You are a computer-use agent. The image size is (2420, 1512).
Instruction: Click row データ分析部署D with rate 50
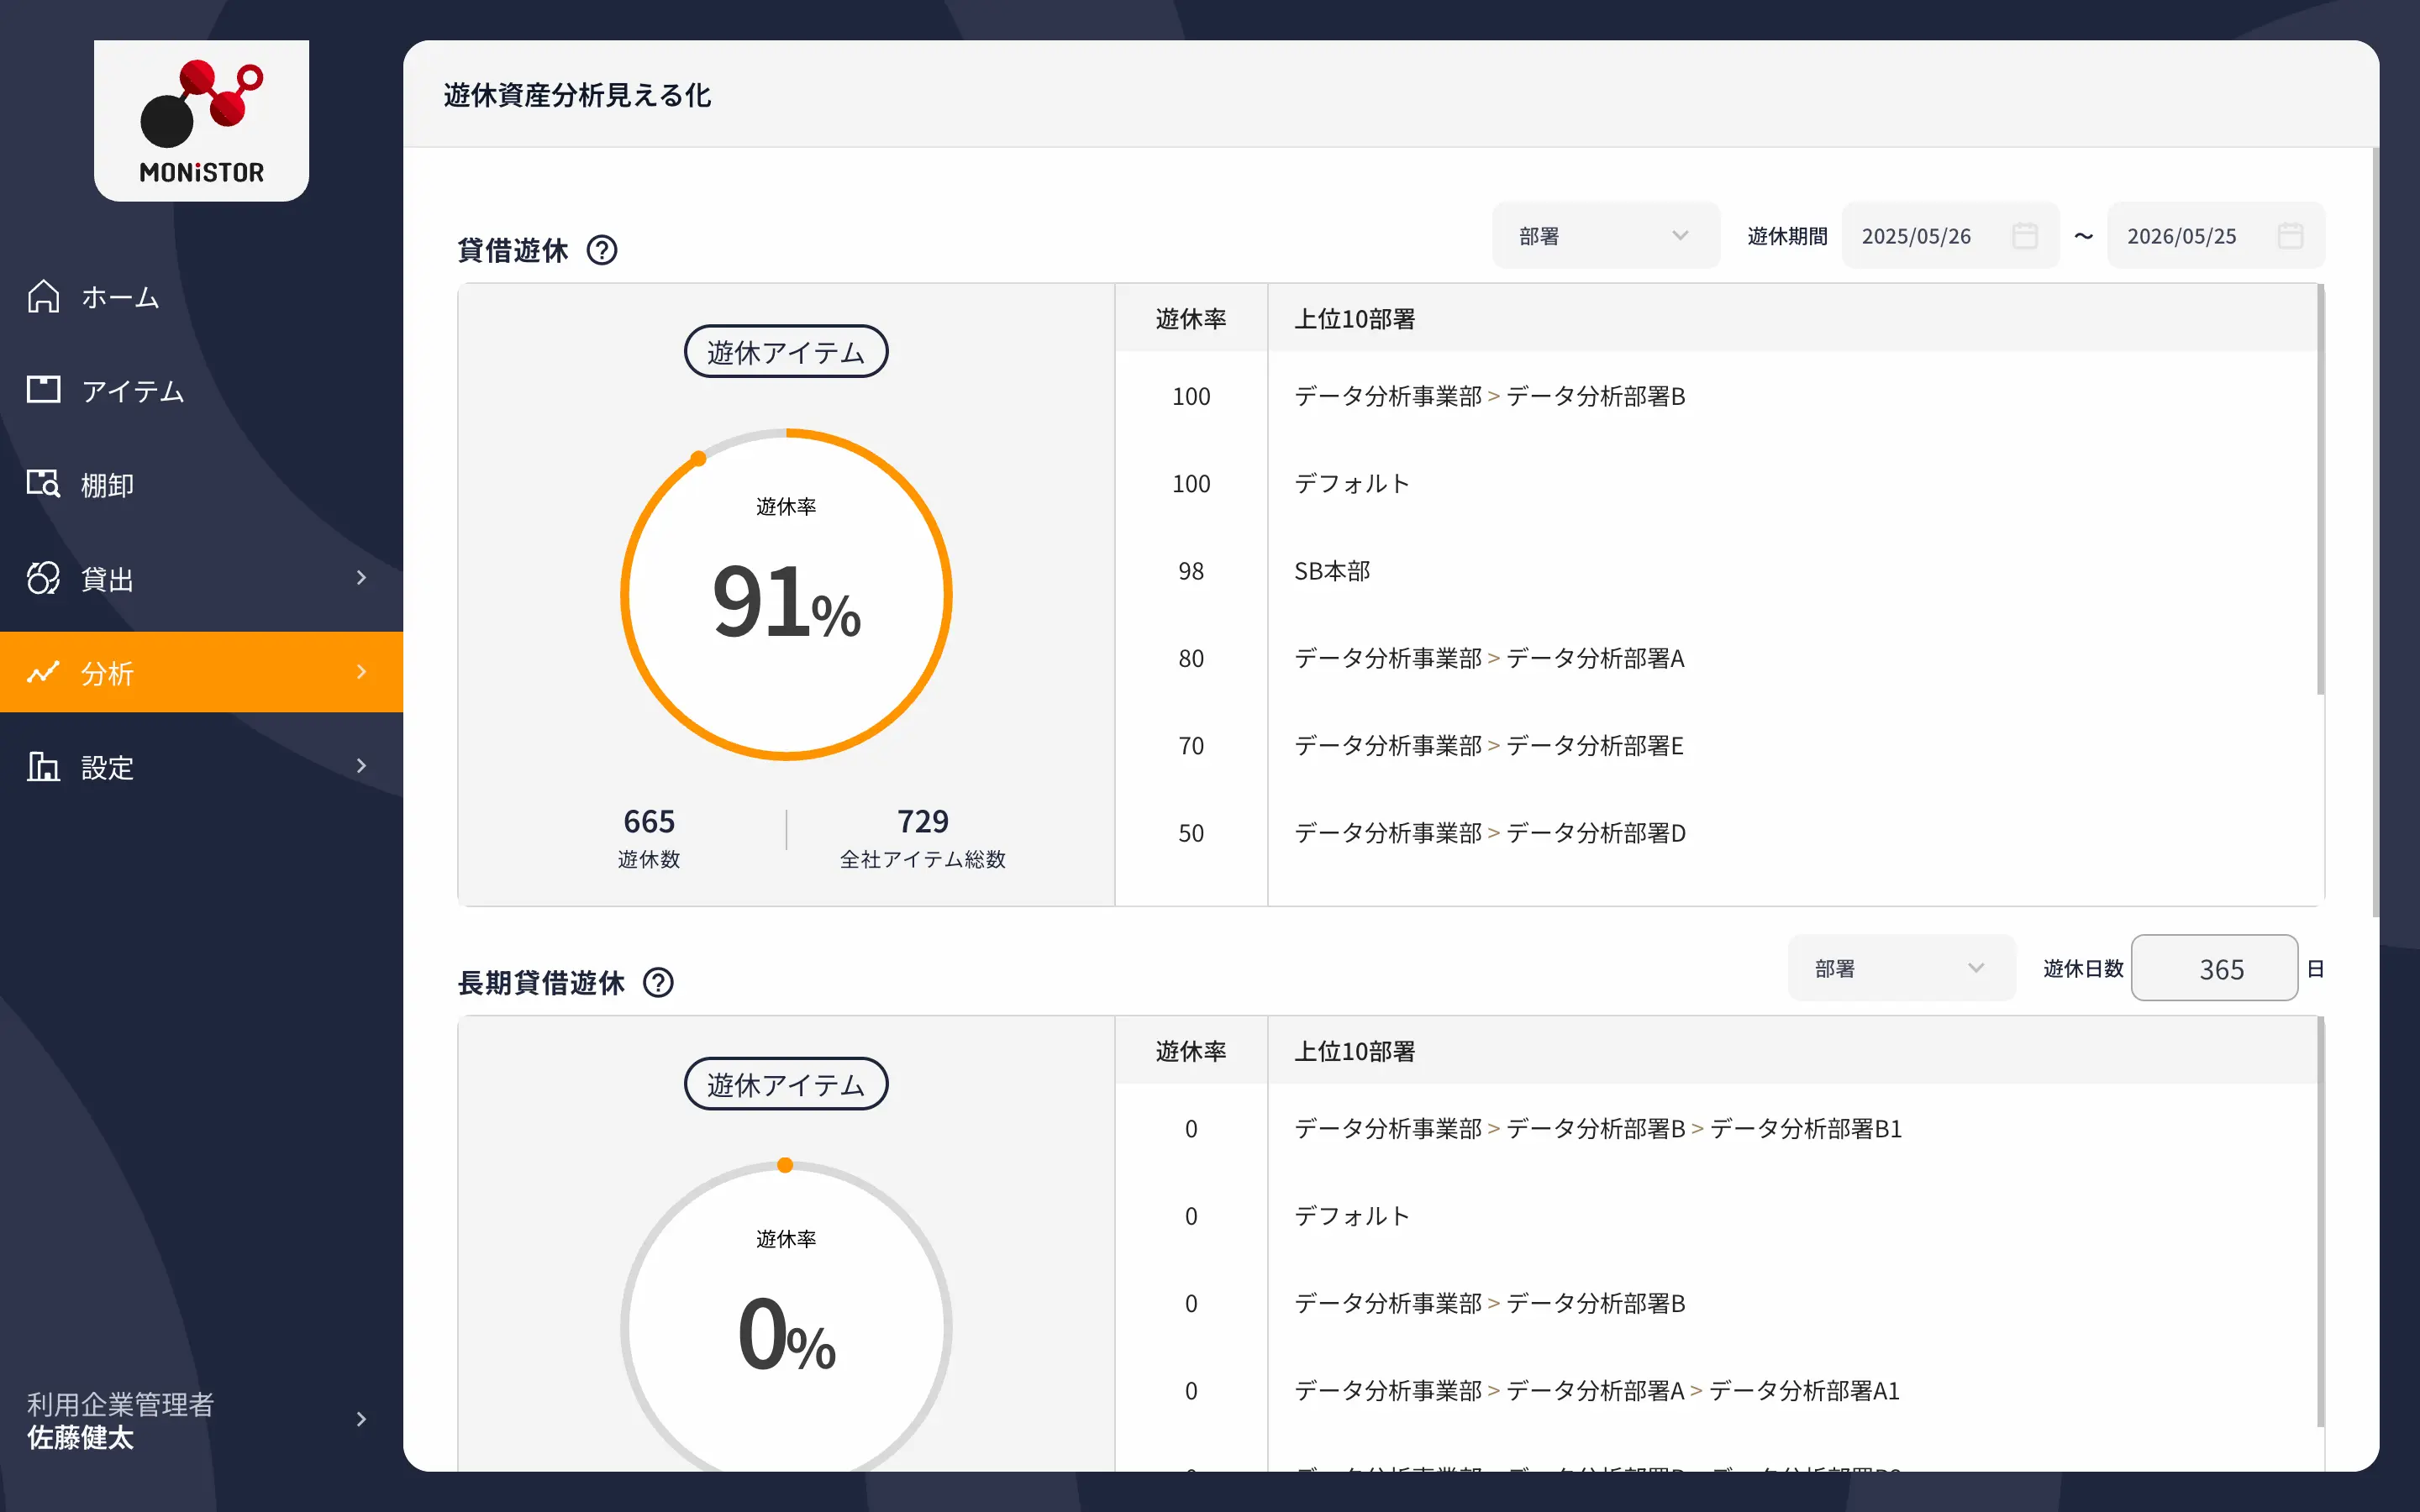pos(1716,833)
